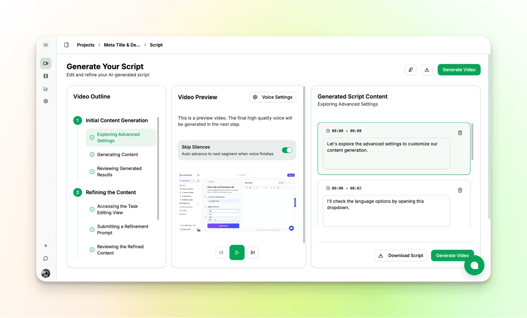Click the Download Script button
This screenshot has height=318, width=527.
click(400, 255)
